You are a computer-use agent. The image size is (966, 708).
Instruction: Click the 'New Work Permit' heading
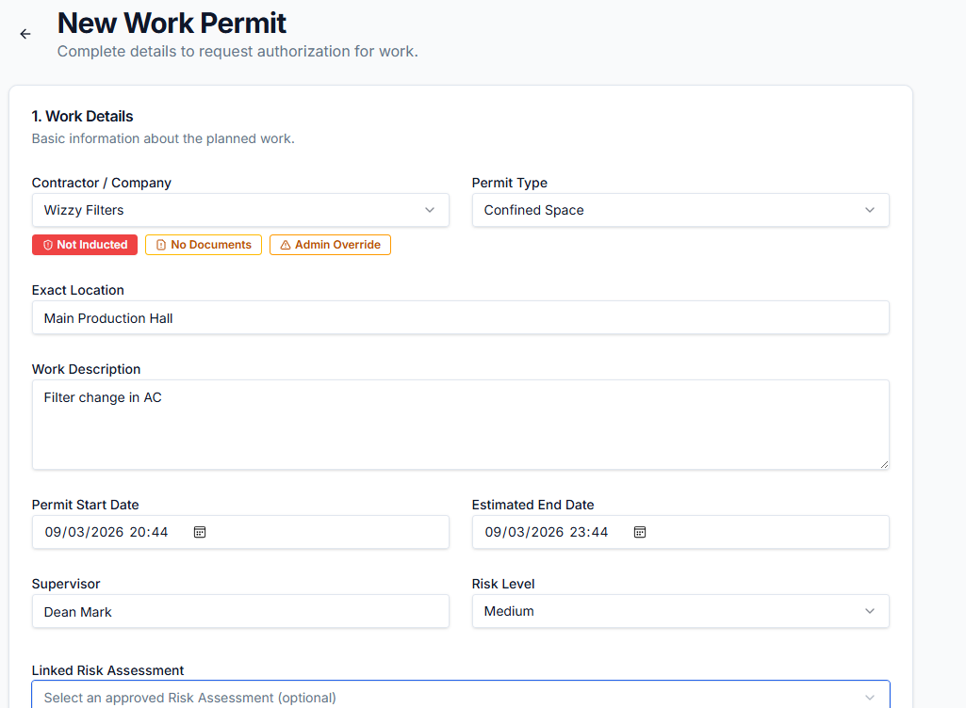(x=172, y=24)
